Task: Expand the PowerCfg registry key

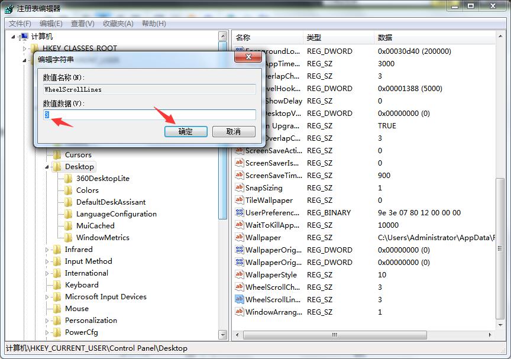Action: pyautogui.click(x=47, y=332)
